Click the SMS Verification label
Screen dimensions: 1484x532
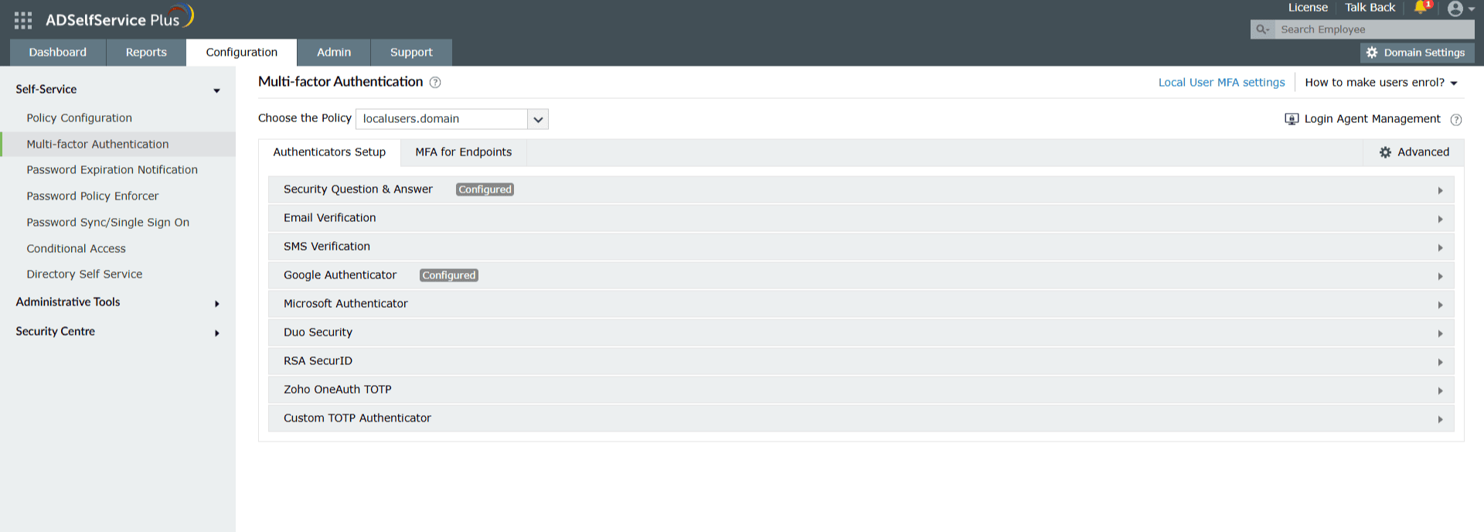point(326,247)
